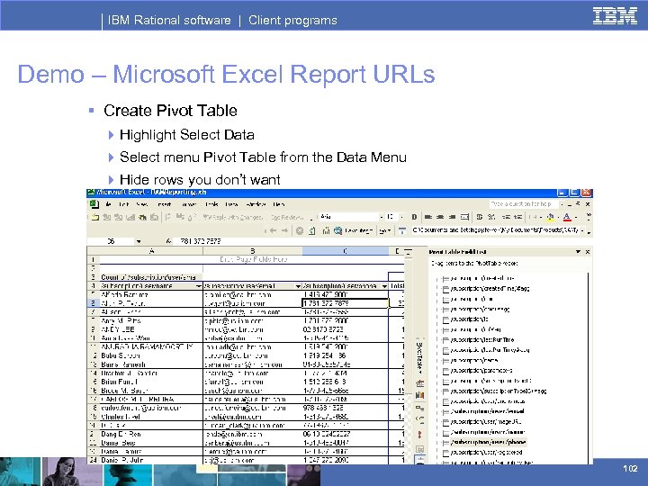The width and height of the screenshot is (648, 486).
Task: Click the End Review button
Action: click(x=287, y=217)
